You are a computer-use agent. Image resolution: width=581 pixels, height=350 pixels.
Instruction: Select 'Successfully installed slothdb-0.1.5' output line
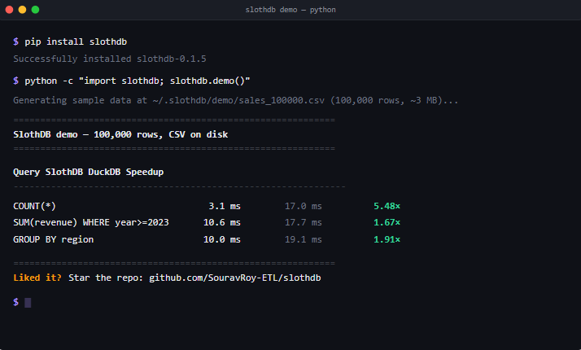coord(110,59)
